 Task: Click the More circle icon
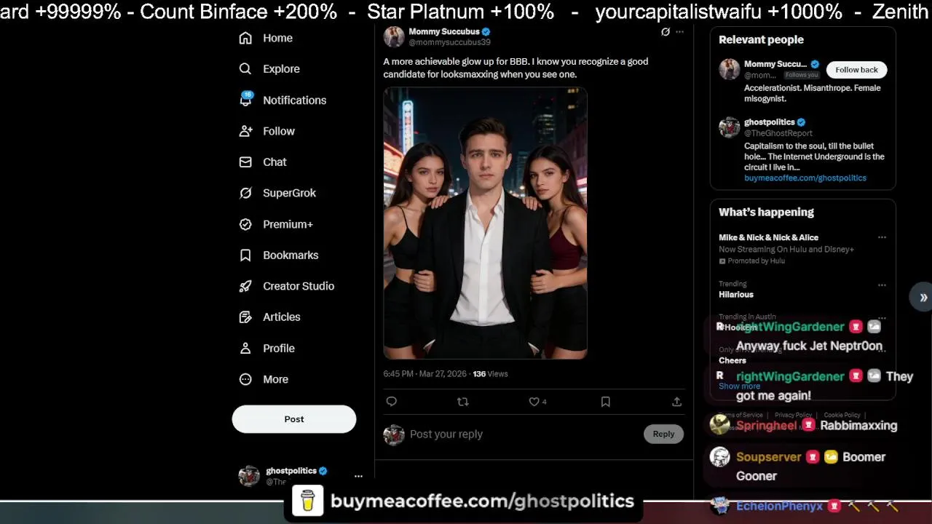click(245, 379)
